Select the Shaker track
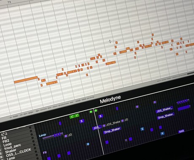Viewport: 194px width, 160px height. [11, 151]
